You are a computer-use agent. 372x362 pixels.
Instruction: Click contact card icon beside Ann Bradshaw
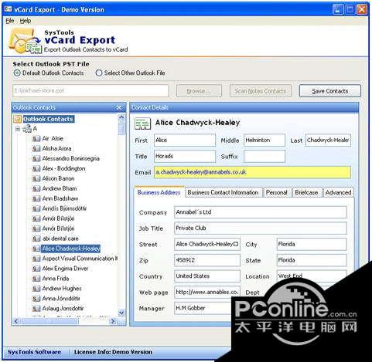click(36, 199)
